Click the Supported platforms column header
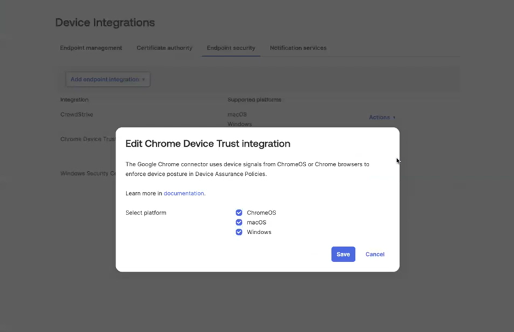The image size is (514, 332). 254,100
